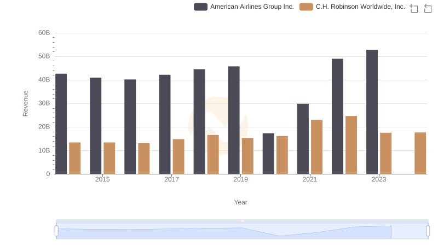Click the Year axis title

tap(240, 202)
